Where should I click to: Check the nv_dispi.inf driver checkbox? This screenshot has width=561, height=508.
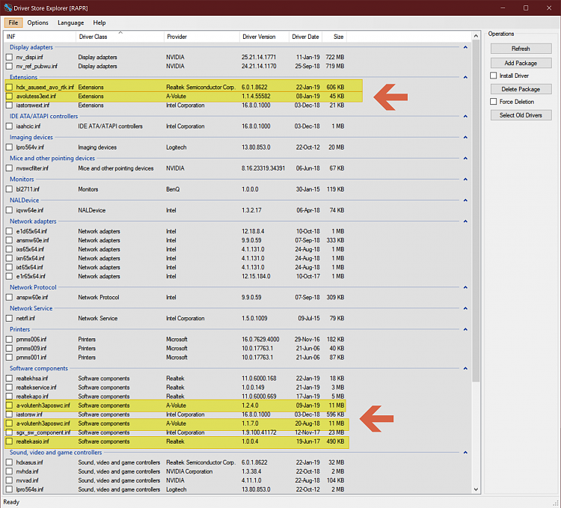coord(9,58)
